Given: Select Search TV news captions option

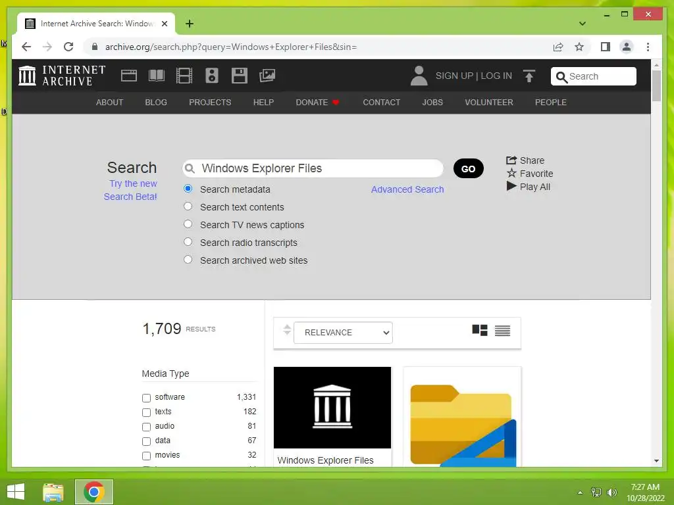Looking at the screenshot, I should (x=188, y=224).
